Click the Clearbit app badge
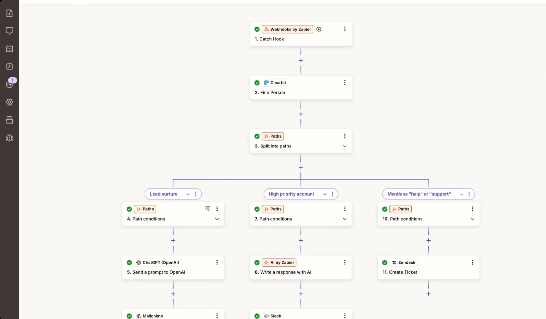The height and width of the screenshot is (319, 546). click(275, 83)
